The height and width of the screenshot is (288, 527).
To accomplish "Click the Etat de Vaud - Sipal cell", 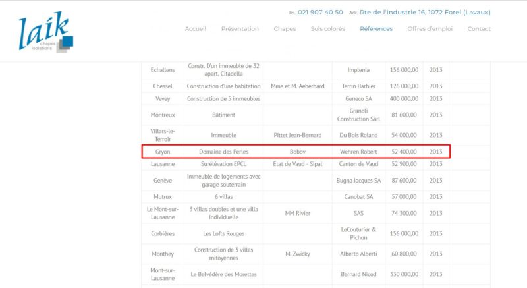I will [x=297, y=164].
